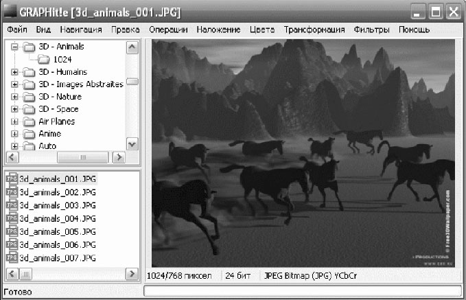Click the JPG icon beside 3d_animals_007.JPG
Viewport: 466px width, 300px height.
12,257
